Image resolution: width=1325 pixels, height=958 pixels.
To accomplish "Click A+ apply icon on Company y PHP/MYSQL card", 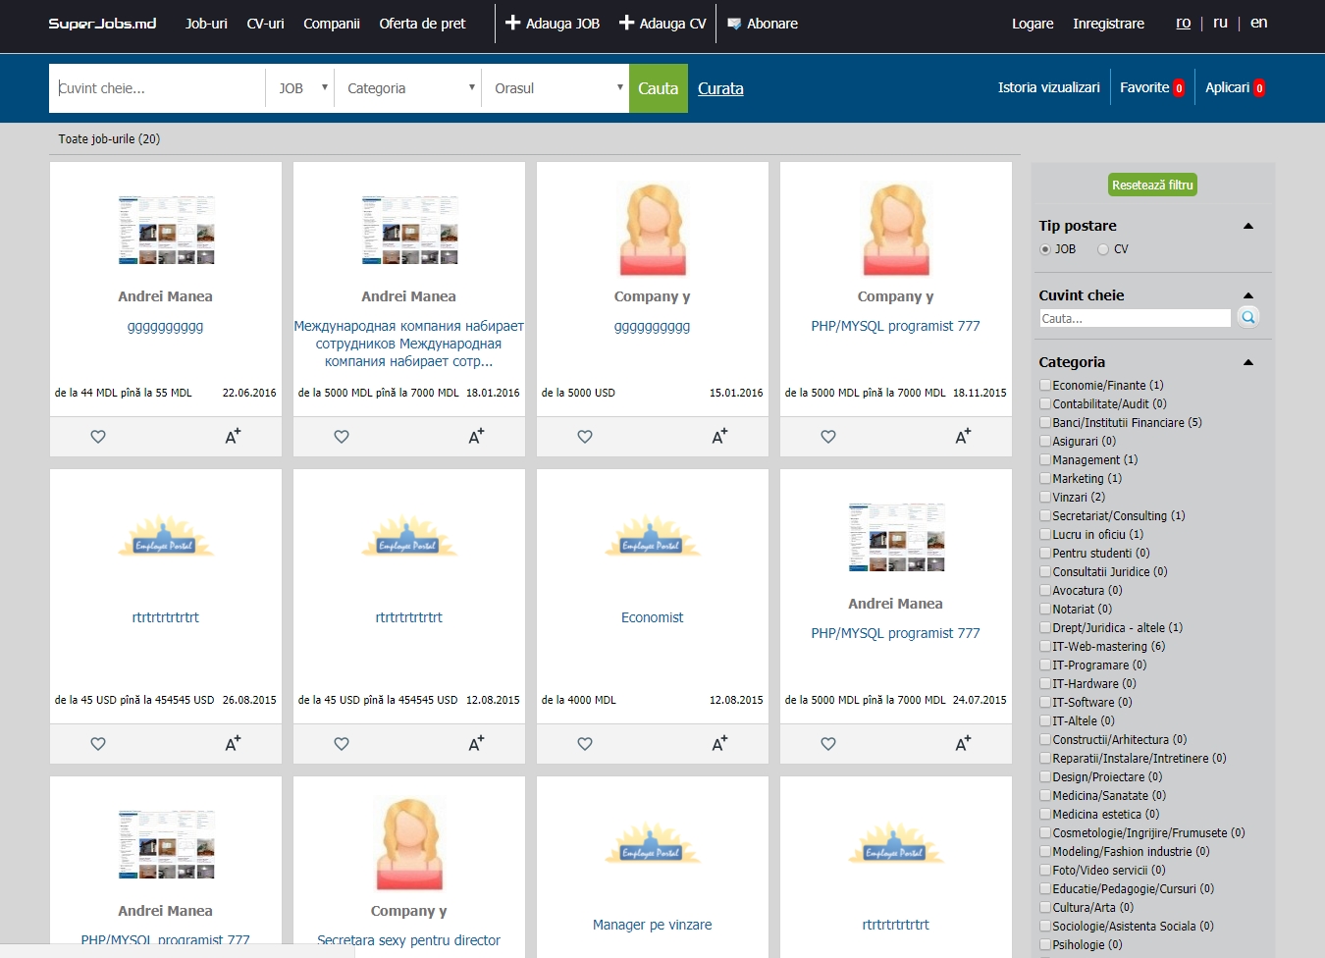I will point(962,437).
